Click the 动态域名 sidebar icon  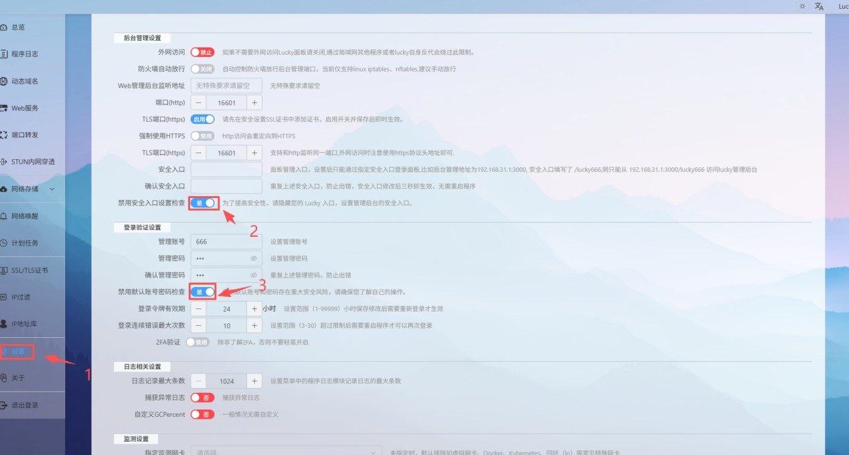pos(4,81)
